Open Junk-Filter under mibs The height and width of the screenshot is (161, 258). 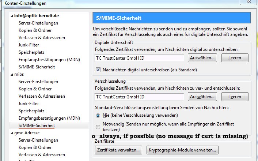click(29, 104)
